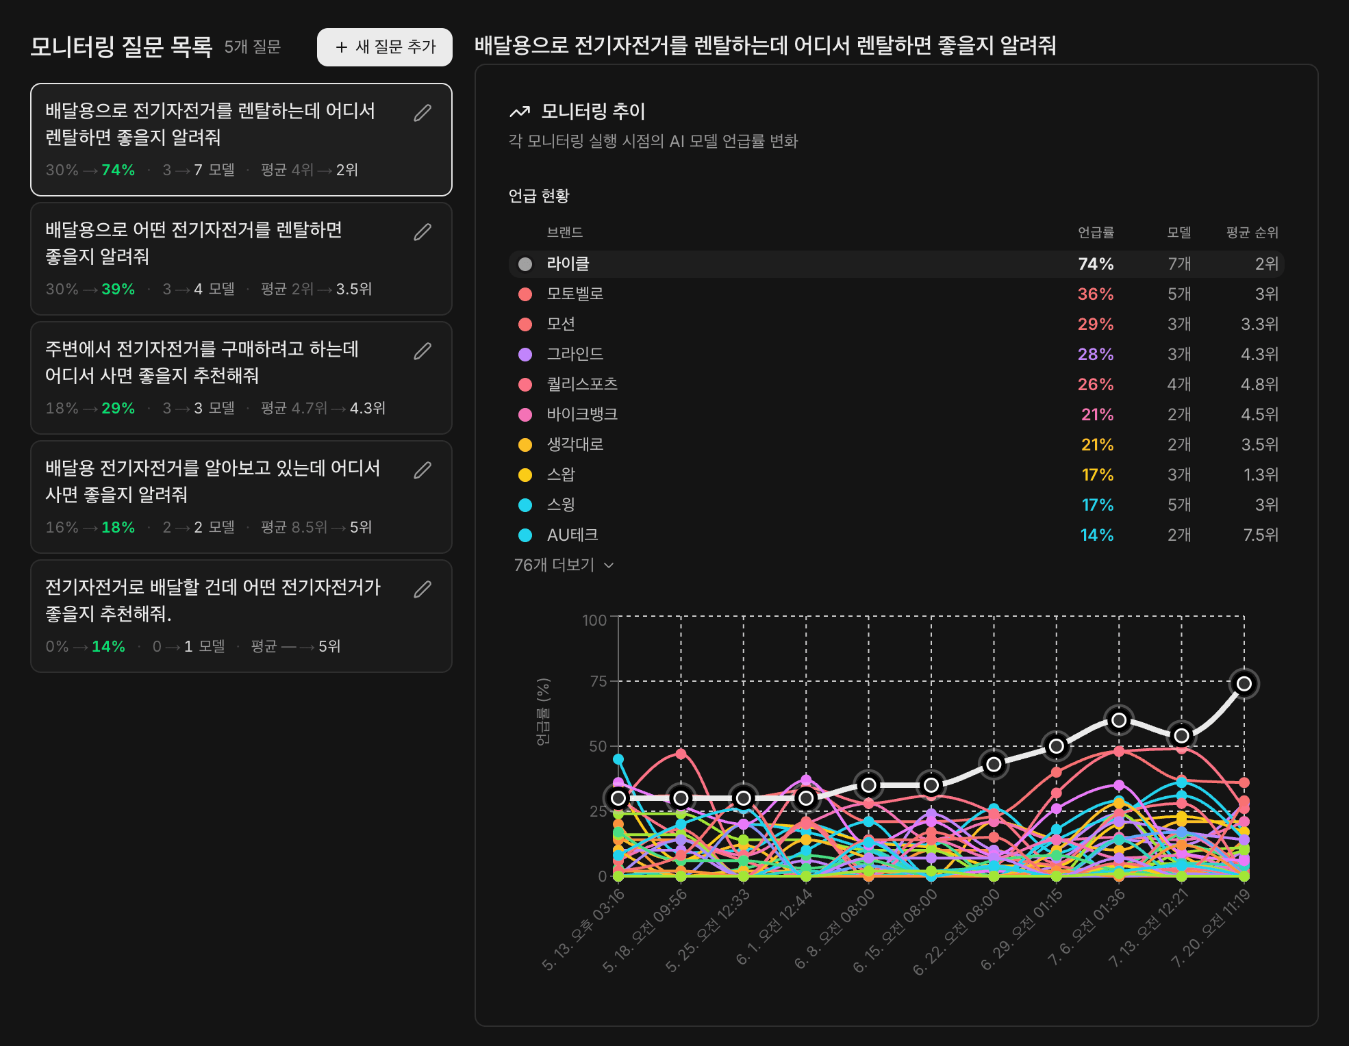Screen dimensions: 1349x1046
Task: Click the trend arrow icon beside 모니터링 추이
Action: coord(520,112)
